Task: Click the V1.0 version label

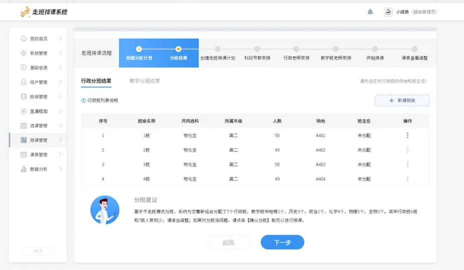Action: click(38, 251)
